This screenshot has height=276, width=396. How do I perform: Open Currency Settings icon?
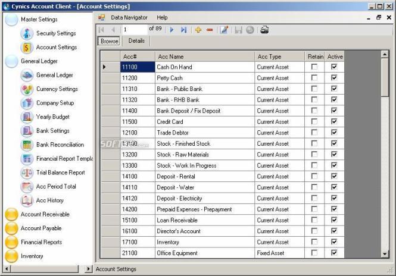coord(27,89)
